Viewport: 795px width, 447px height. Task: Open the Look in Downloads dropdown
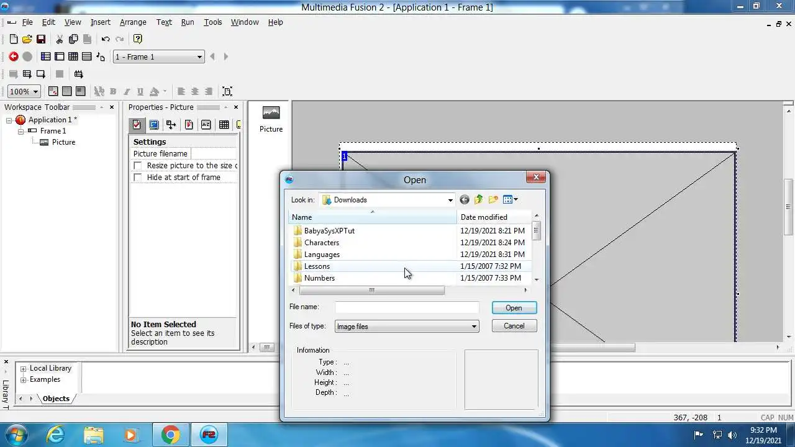click(388, 200)
